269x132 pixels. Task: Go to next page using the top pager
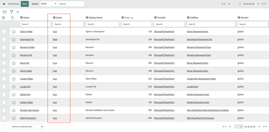coord(259,4)
